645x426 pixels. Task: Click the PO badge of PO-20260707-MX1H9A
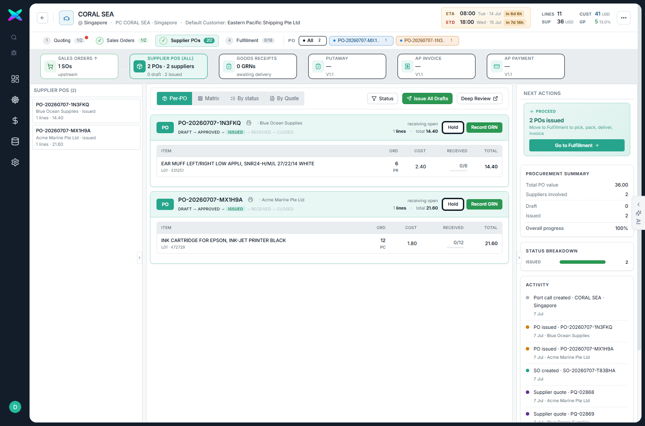[165, 204]
